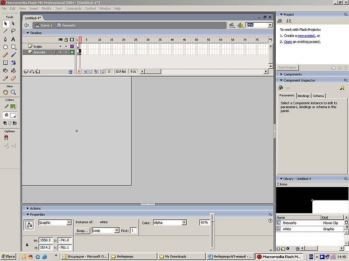This screenshot has height=261, width=349.
Task: Select the Eraser tool
Action: pyautogui.click(x=13, y=78)
